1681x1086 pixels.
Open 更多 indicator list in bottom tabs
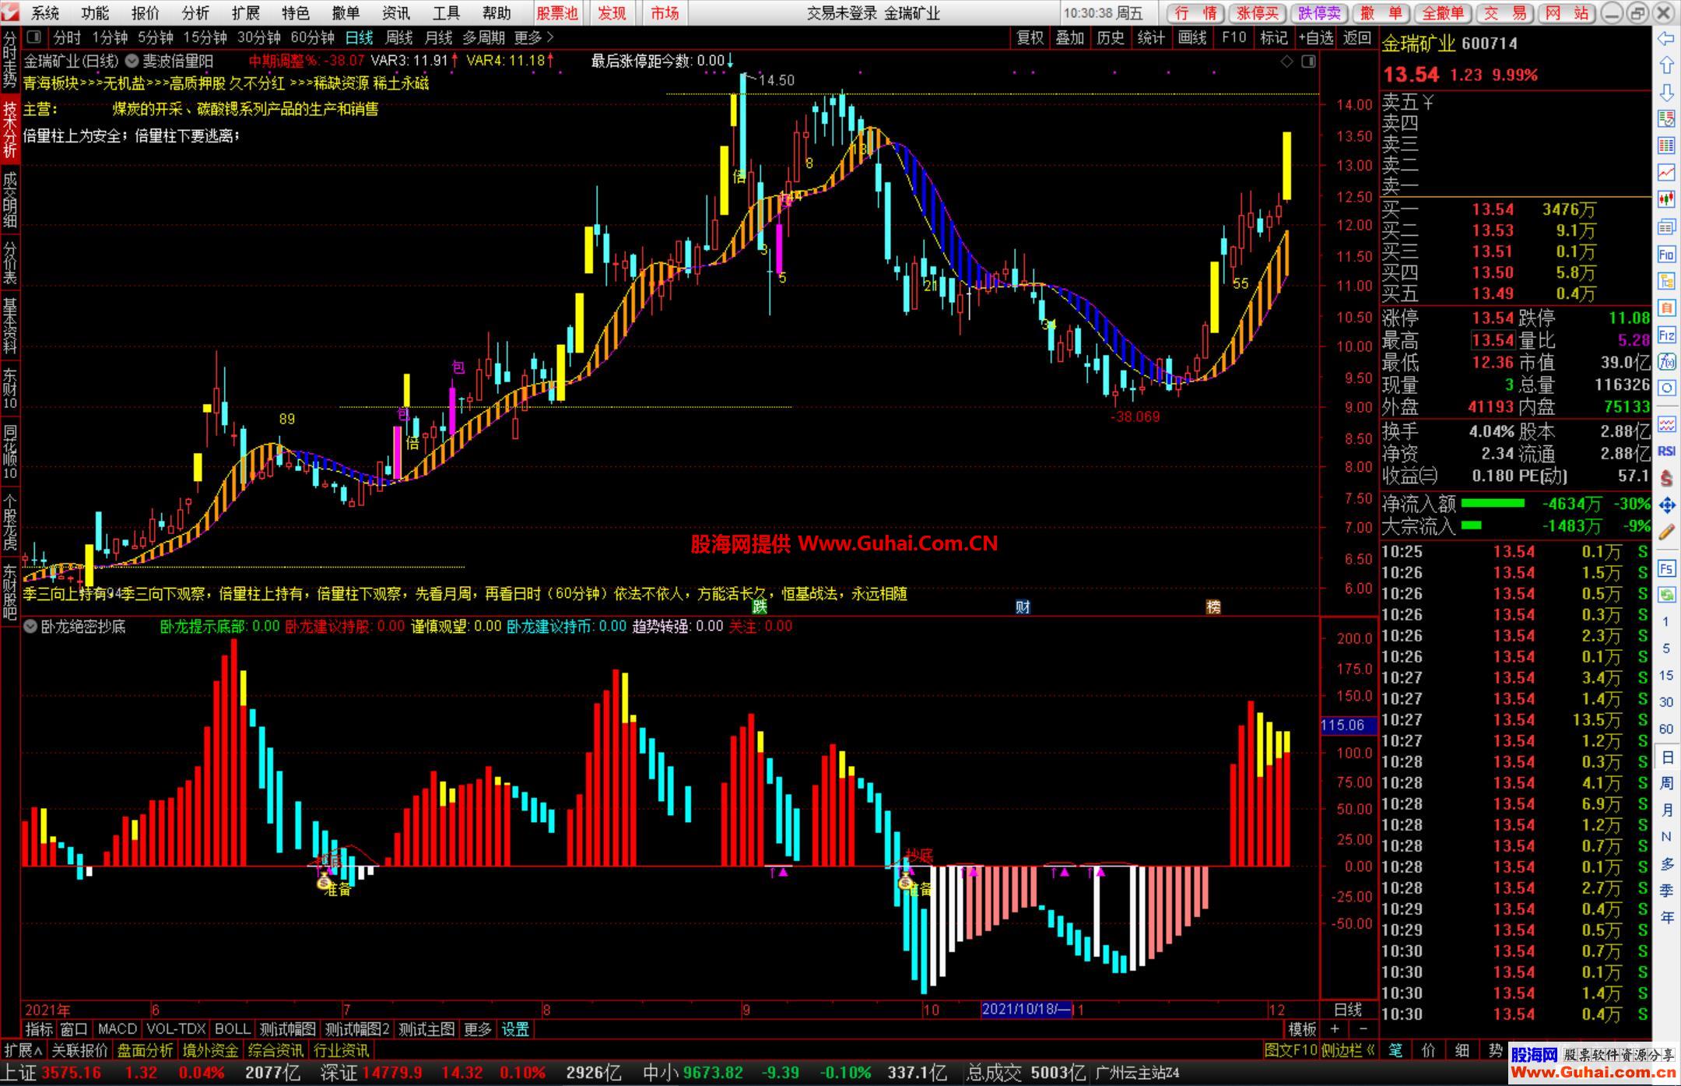(477, 1029)
